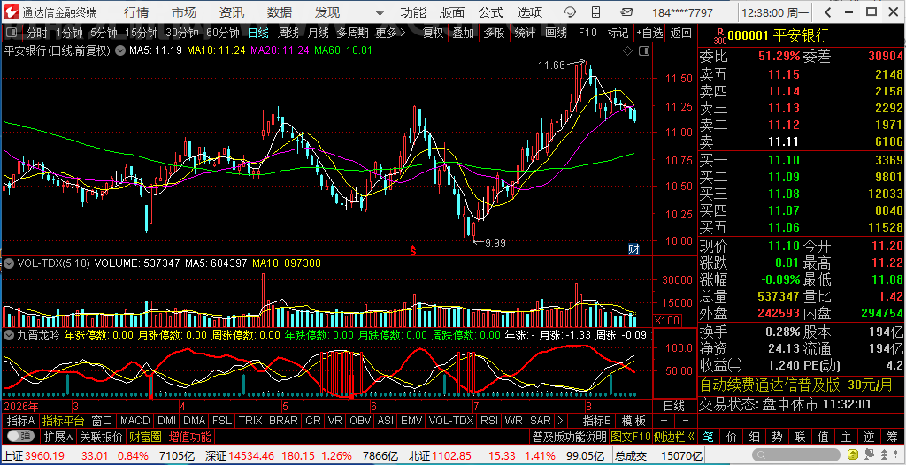Click the X100 volume scale label

pyautogui.click(x=666, y=321)
